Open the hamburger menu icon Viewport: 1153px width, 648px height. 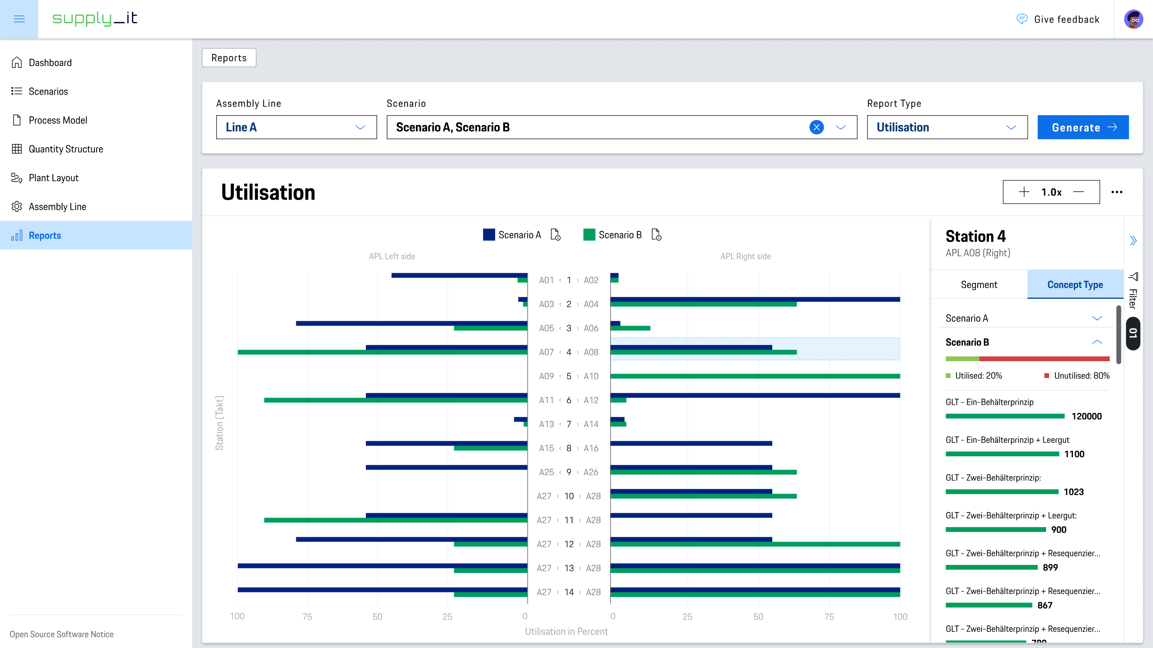point(19,19)
